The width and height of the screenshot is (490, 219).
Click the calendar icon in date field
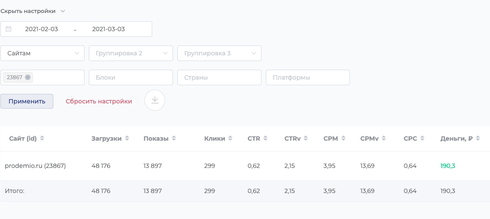(9, 29)
